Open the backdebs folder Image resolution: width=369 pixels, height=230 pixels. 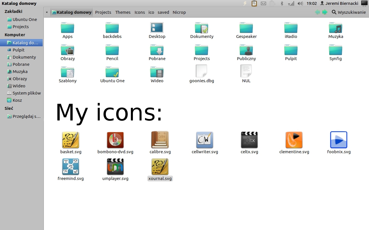click(x=112, y=28)
